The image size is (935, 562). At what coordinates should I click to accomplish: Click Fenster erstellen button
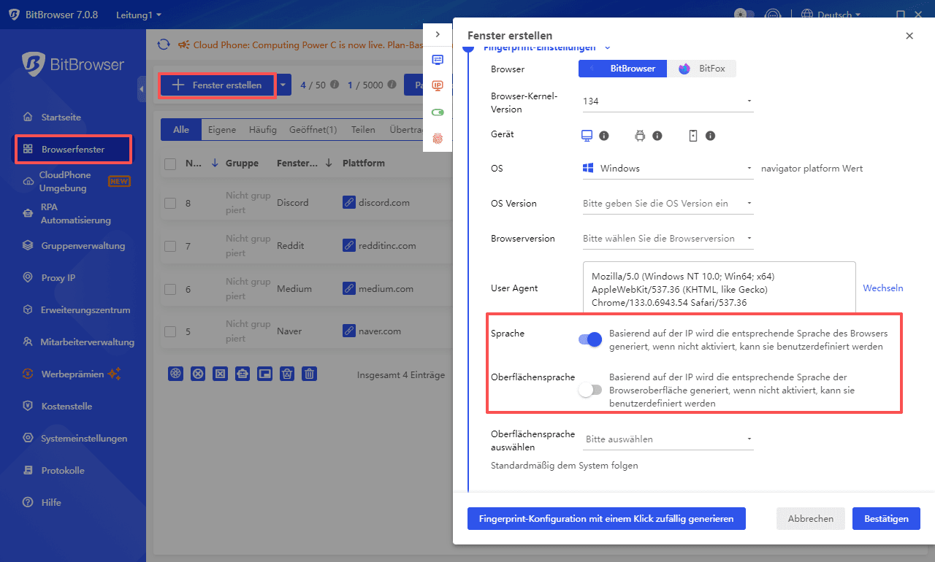(217, 85)
